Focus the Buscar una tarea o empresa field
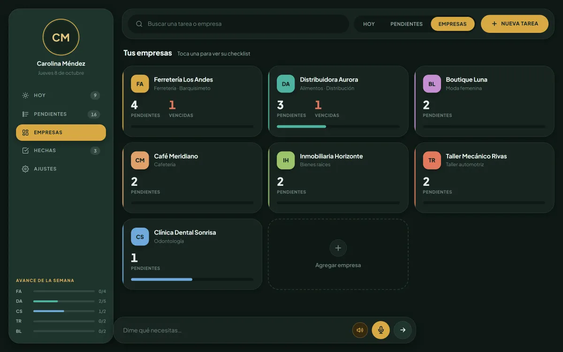The height and width of the screenshot is (352, 563). point(238,24)
